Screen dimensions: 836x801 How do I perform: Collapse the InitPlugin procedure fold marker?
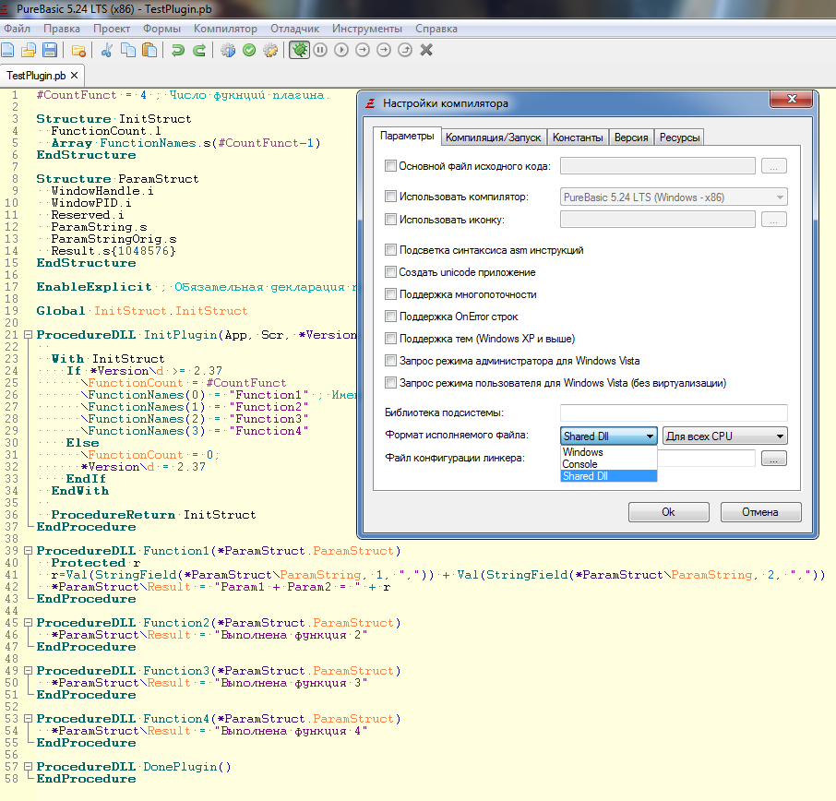point(28,335)
